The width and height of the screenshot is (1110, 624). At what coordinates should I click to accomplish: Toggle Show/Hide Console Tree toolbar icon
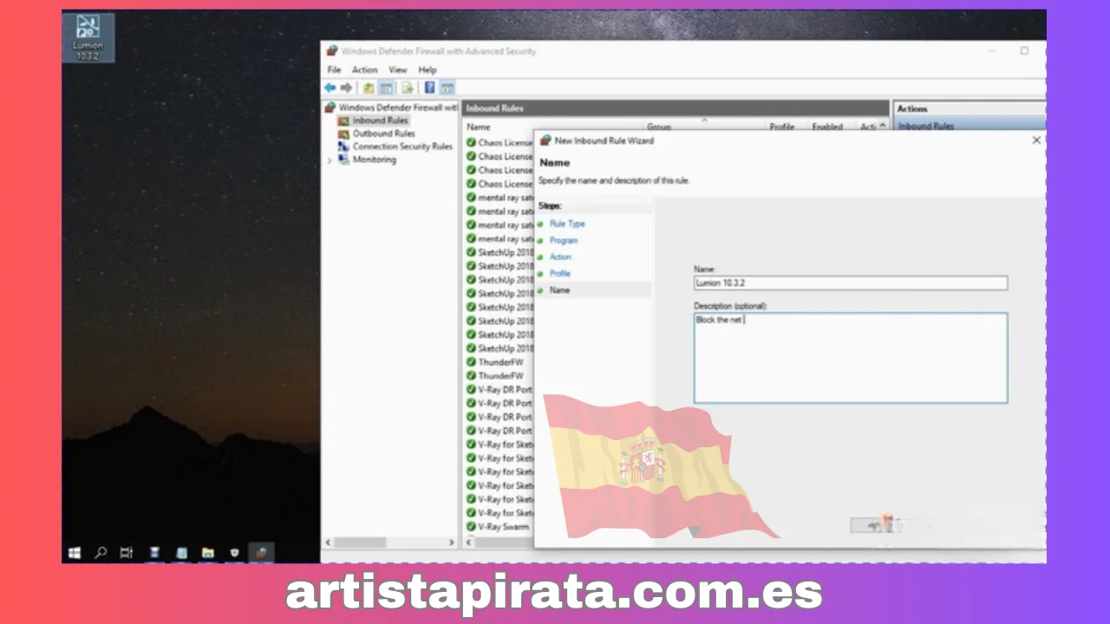[386, 88]
